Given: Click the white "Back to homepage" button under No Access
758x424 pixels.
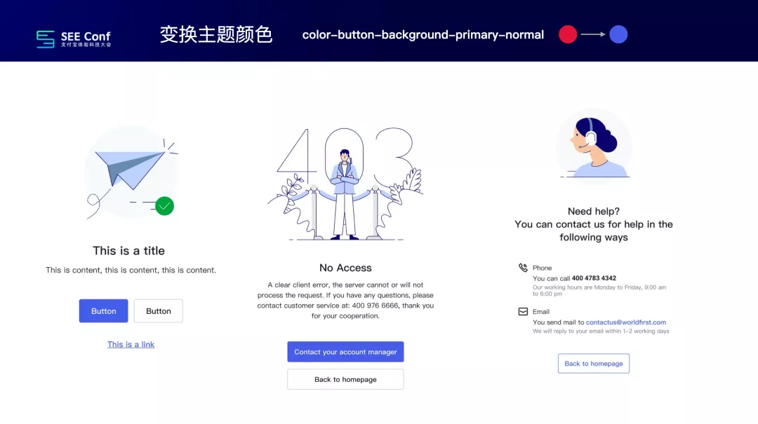Looking at the screenshot, I should (345, 380).
